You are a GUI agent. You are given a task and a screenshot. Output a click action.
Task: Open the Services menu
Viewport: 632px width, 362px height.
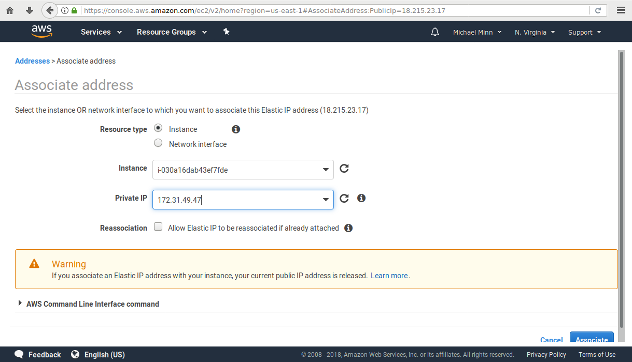pyautogui.click(x=101, y=32)
